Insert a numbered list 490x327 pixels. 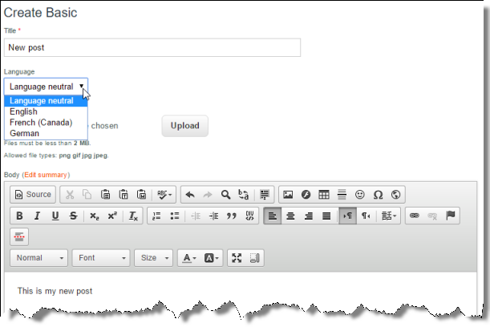point(156,216)
